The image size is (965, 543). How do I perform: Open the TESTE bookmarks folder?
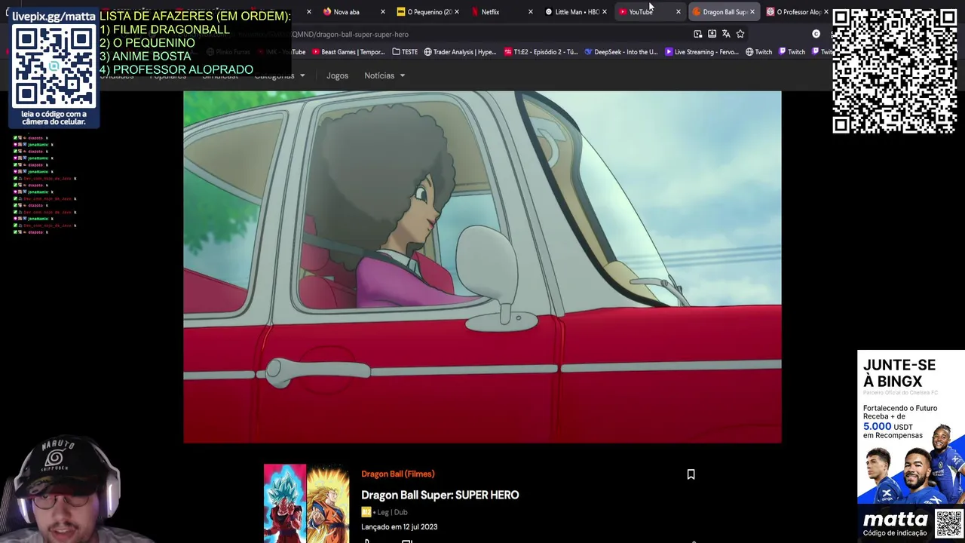pos(405,52)
